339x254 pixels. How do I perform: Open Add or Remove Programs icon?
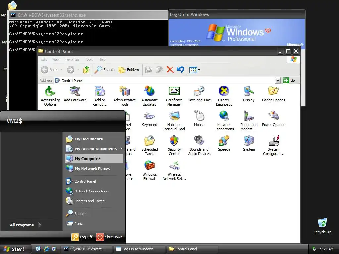tap(100, 96)
